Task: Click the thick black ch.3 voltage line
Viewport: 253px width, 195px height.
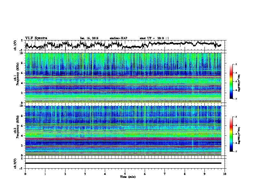Action: pos(123,163)
